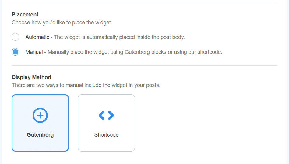Click the "Manual" option label text
This screenshot has width=289, height=164.
coord(34,52)
